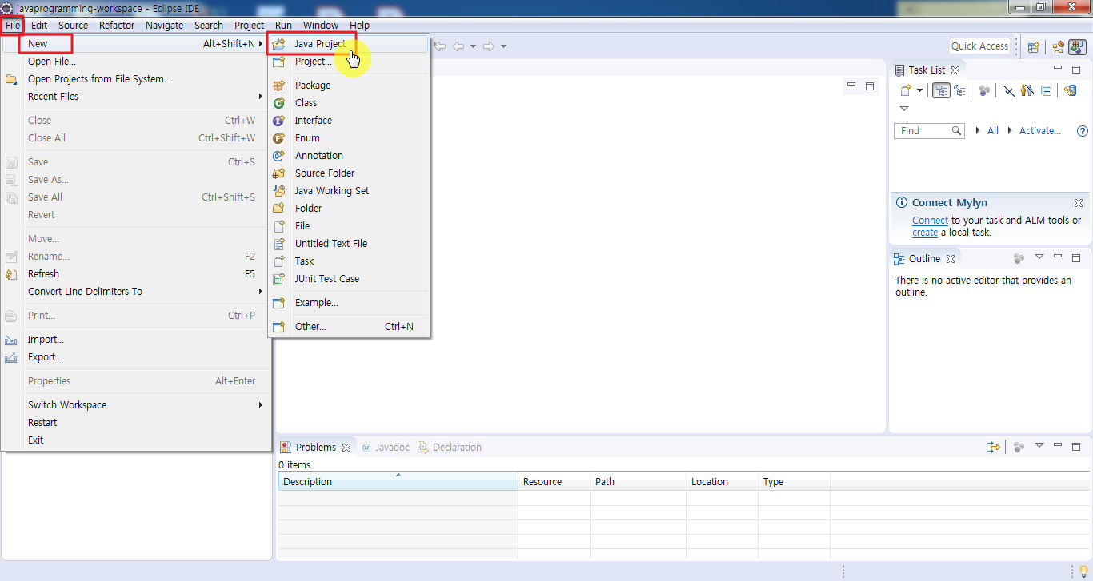
Task: Switch to the Declaration tab
Action: tap(450, 448)
